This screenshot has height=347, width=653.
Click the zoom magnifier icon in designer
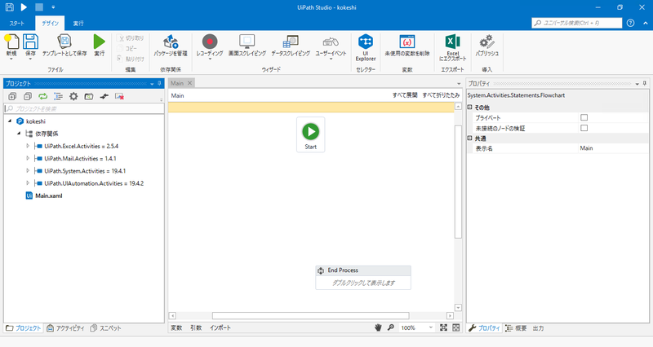(391, 327)
